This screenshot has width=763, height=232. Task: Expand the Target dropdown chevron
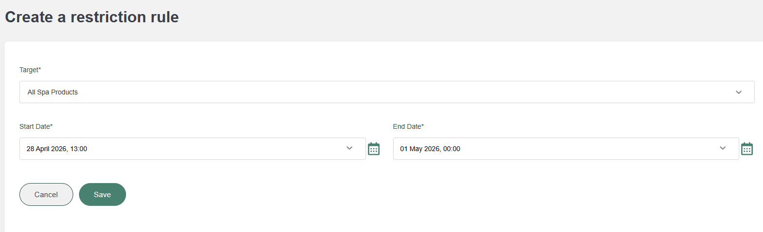pyautogui.click(x=739, y=92)
